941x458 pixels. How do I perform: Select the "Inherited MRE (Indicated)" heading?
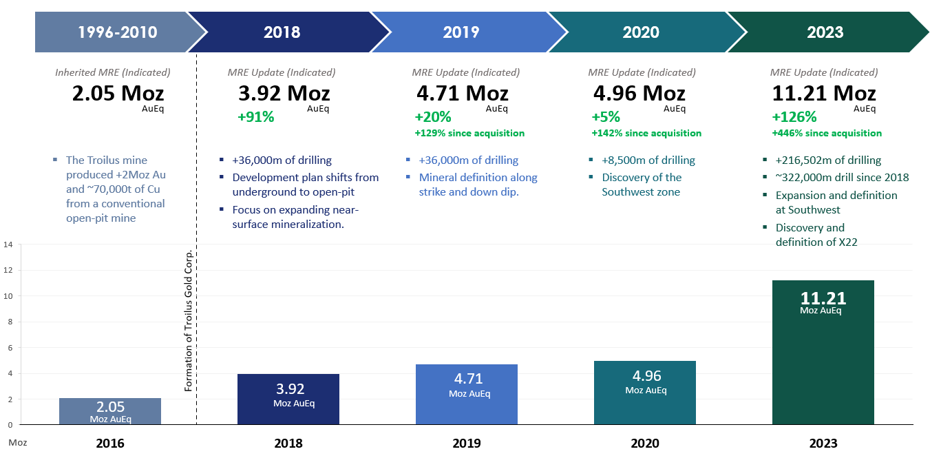tap(113, 72)
